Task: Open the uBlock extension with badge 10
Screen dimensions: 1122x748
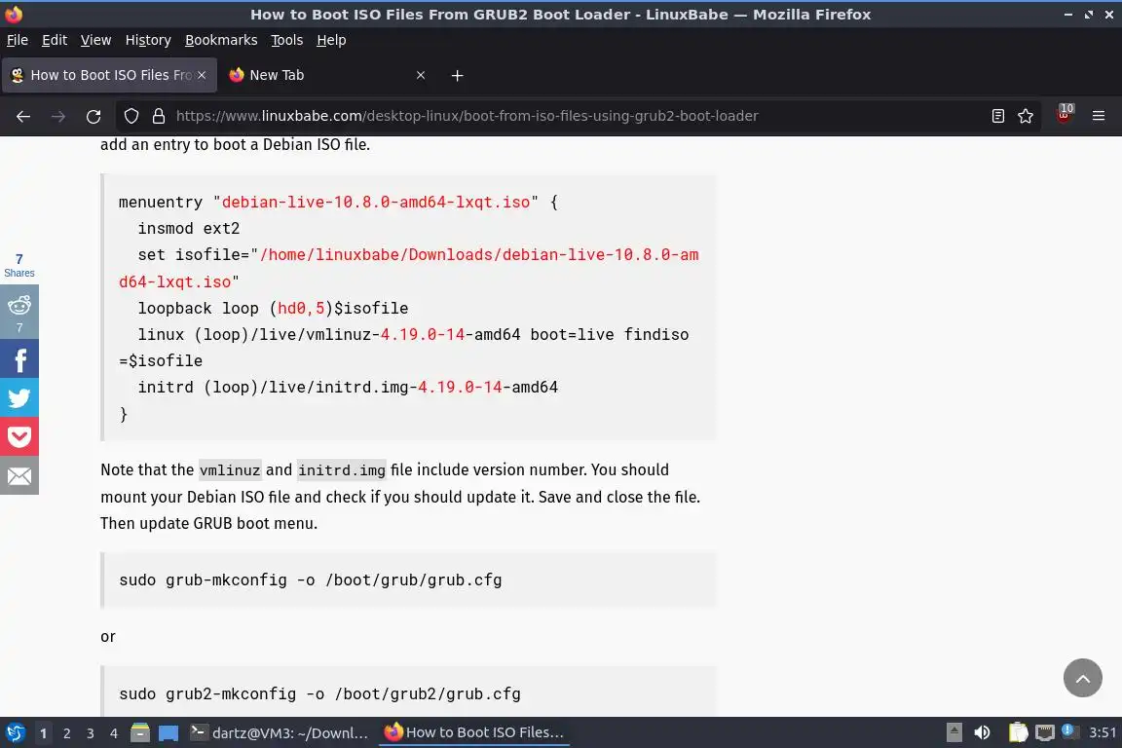Action: coord(1065,115)
